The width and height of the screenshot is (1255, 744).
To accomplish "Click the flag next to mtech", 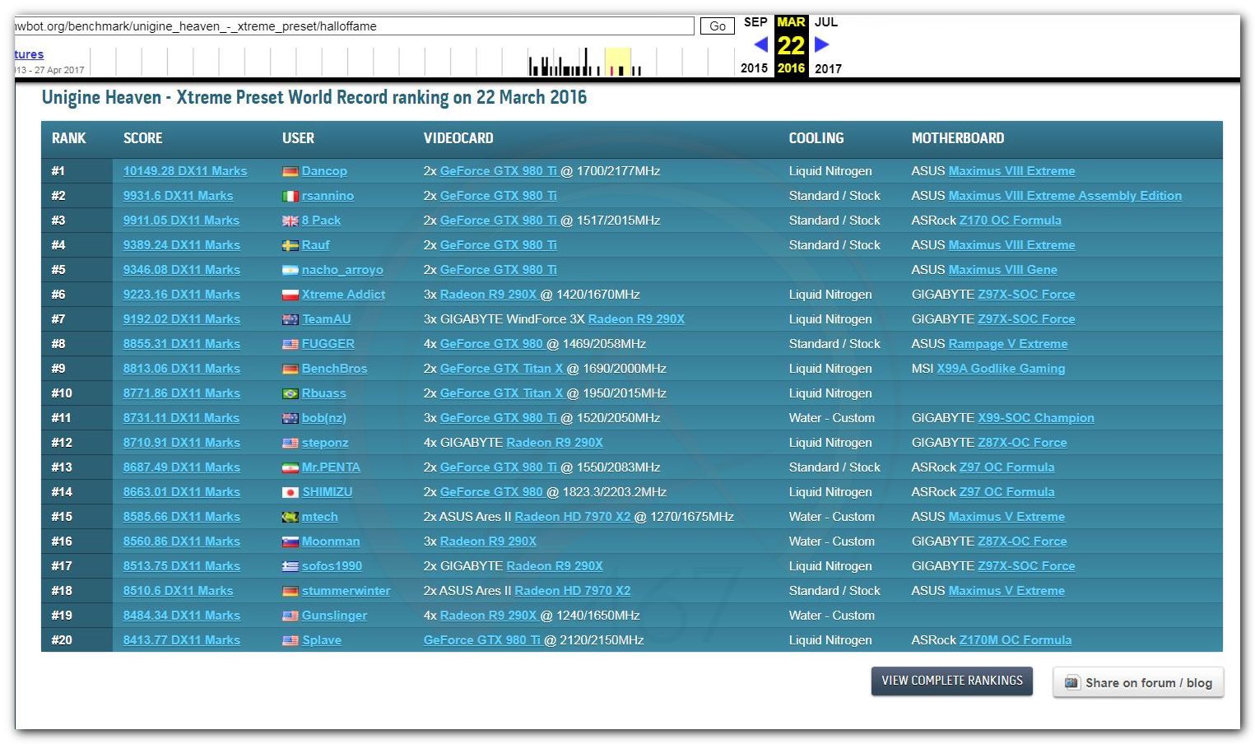I will point(290,517).
